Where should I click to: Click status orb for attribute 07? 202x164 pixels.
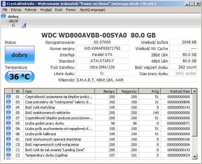point(8,118)
